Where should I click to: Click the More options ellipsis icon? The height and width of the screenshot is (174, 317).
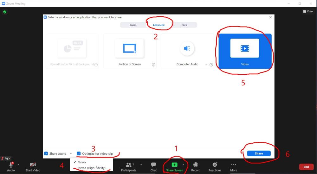tap(234, 165)
